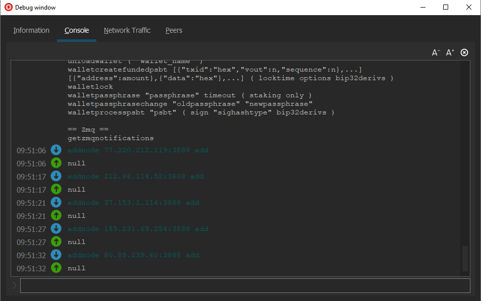Click the console vertical scrollbar thumb
481x301 pixels.
[x=465, y=258]
